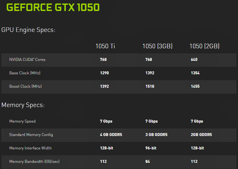
Task: Select the 1290 base clock value
Action: pyautogui.click(x=104, y=73)
